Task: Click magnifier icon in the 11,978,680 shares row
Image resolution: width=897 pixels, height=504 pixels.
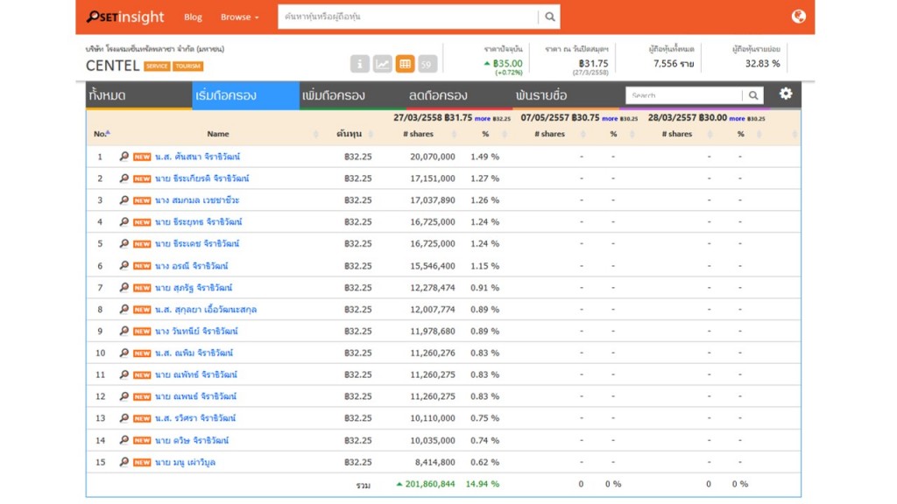Action: tap(124, 331)
